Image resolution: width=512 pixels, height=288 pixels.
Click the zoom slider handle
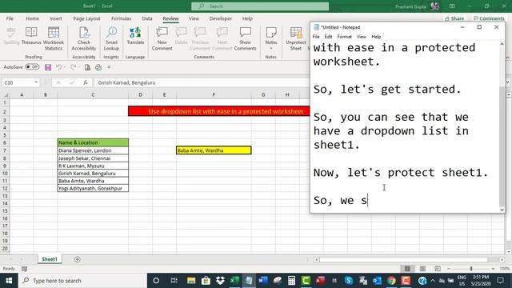click(471, 269)
